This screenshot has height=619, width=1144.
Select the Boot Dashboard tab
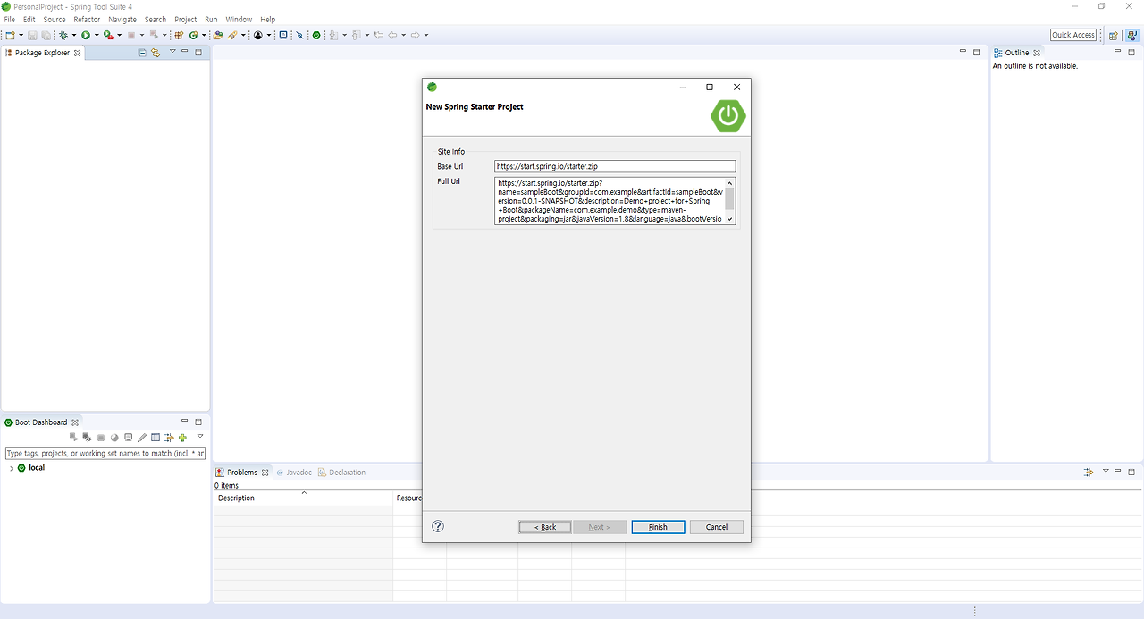pos(41,422)
